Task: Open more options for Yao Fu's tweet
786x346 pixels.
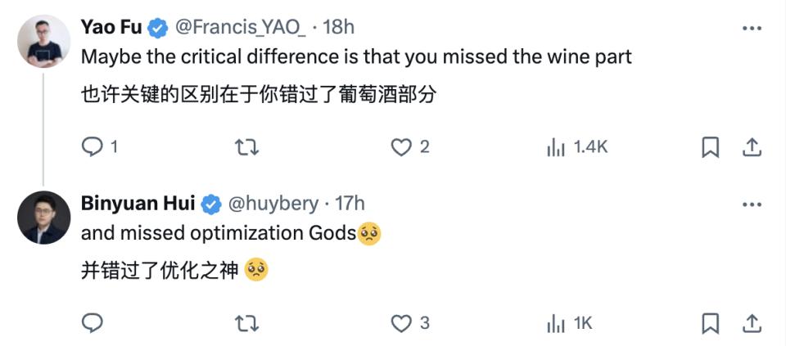Action: (752, 28)
